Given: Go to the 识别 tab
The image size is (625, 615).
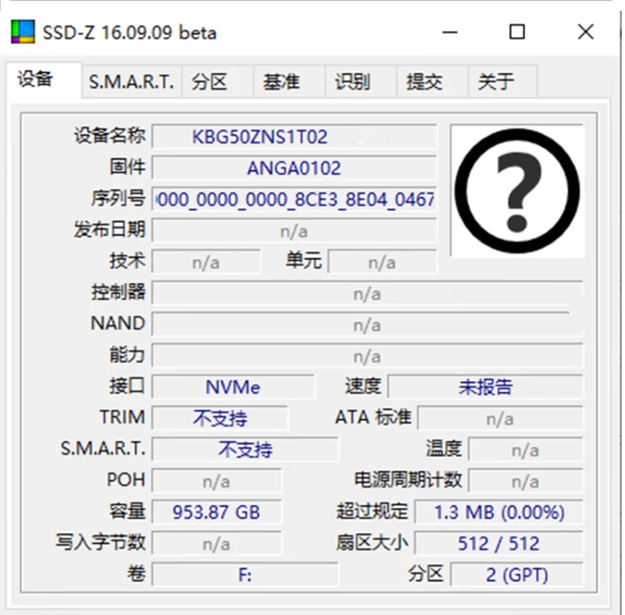Looking at the screenshot, I should click(x=352, y=82).
